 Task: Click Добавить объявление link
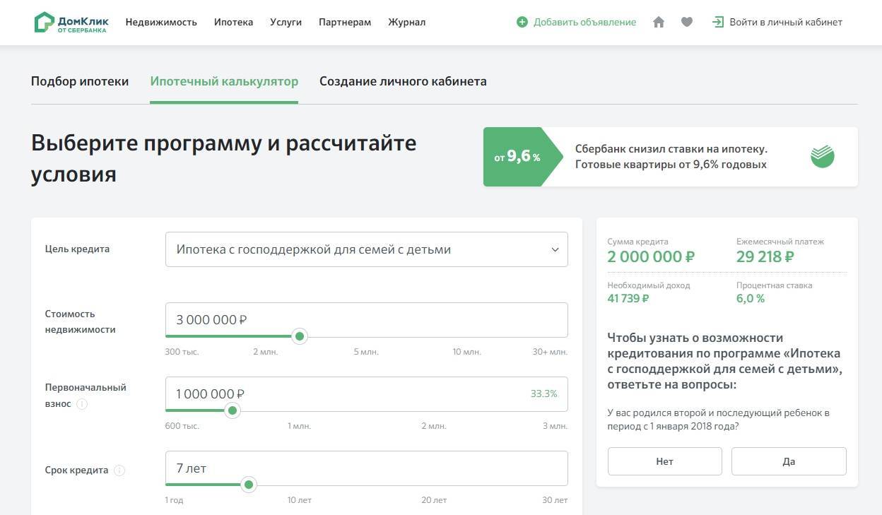tap(584, 22)
